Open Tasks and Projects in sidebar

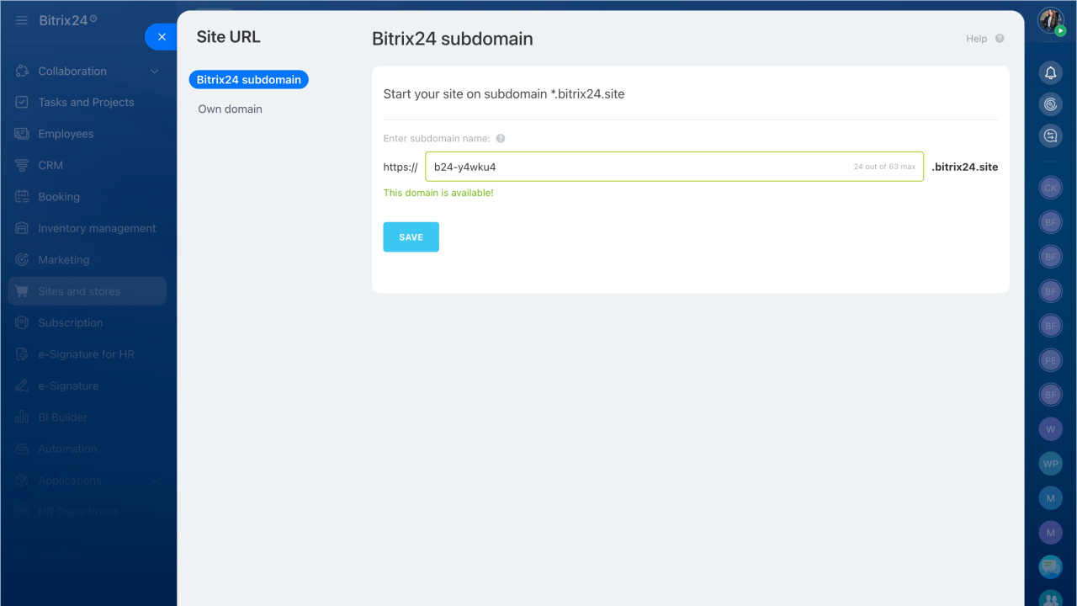tap(86, 103)
